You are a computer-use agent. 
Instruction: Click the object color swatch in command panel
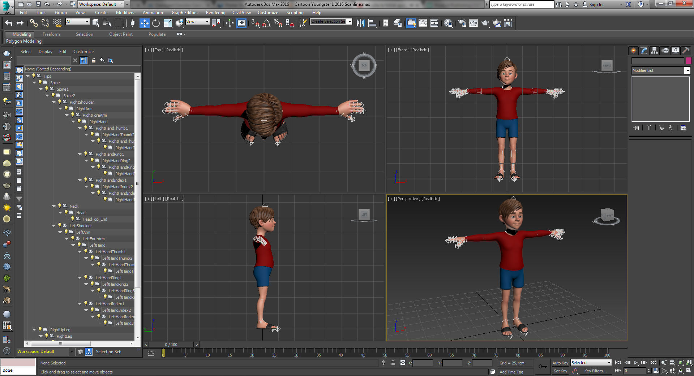[689, 61]
